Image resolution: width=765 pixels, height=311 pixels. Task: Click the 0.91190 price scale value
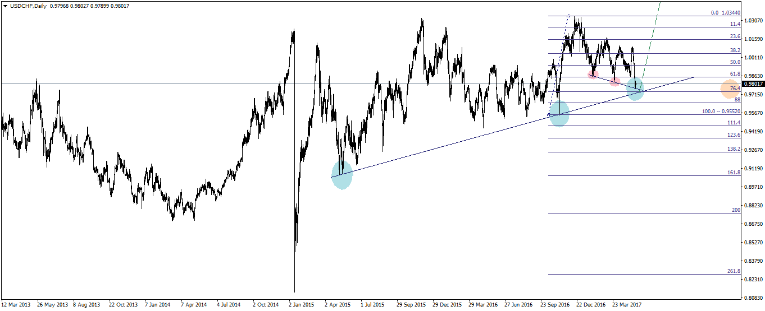click(753, 169)
